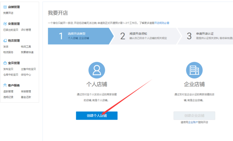Select the 个人店铺 person icon

(x=97, y=70)
